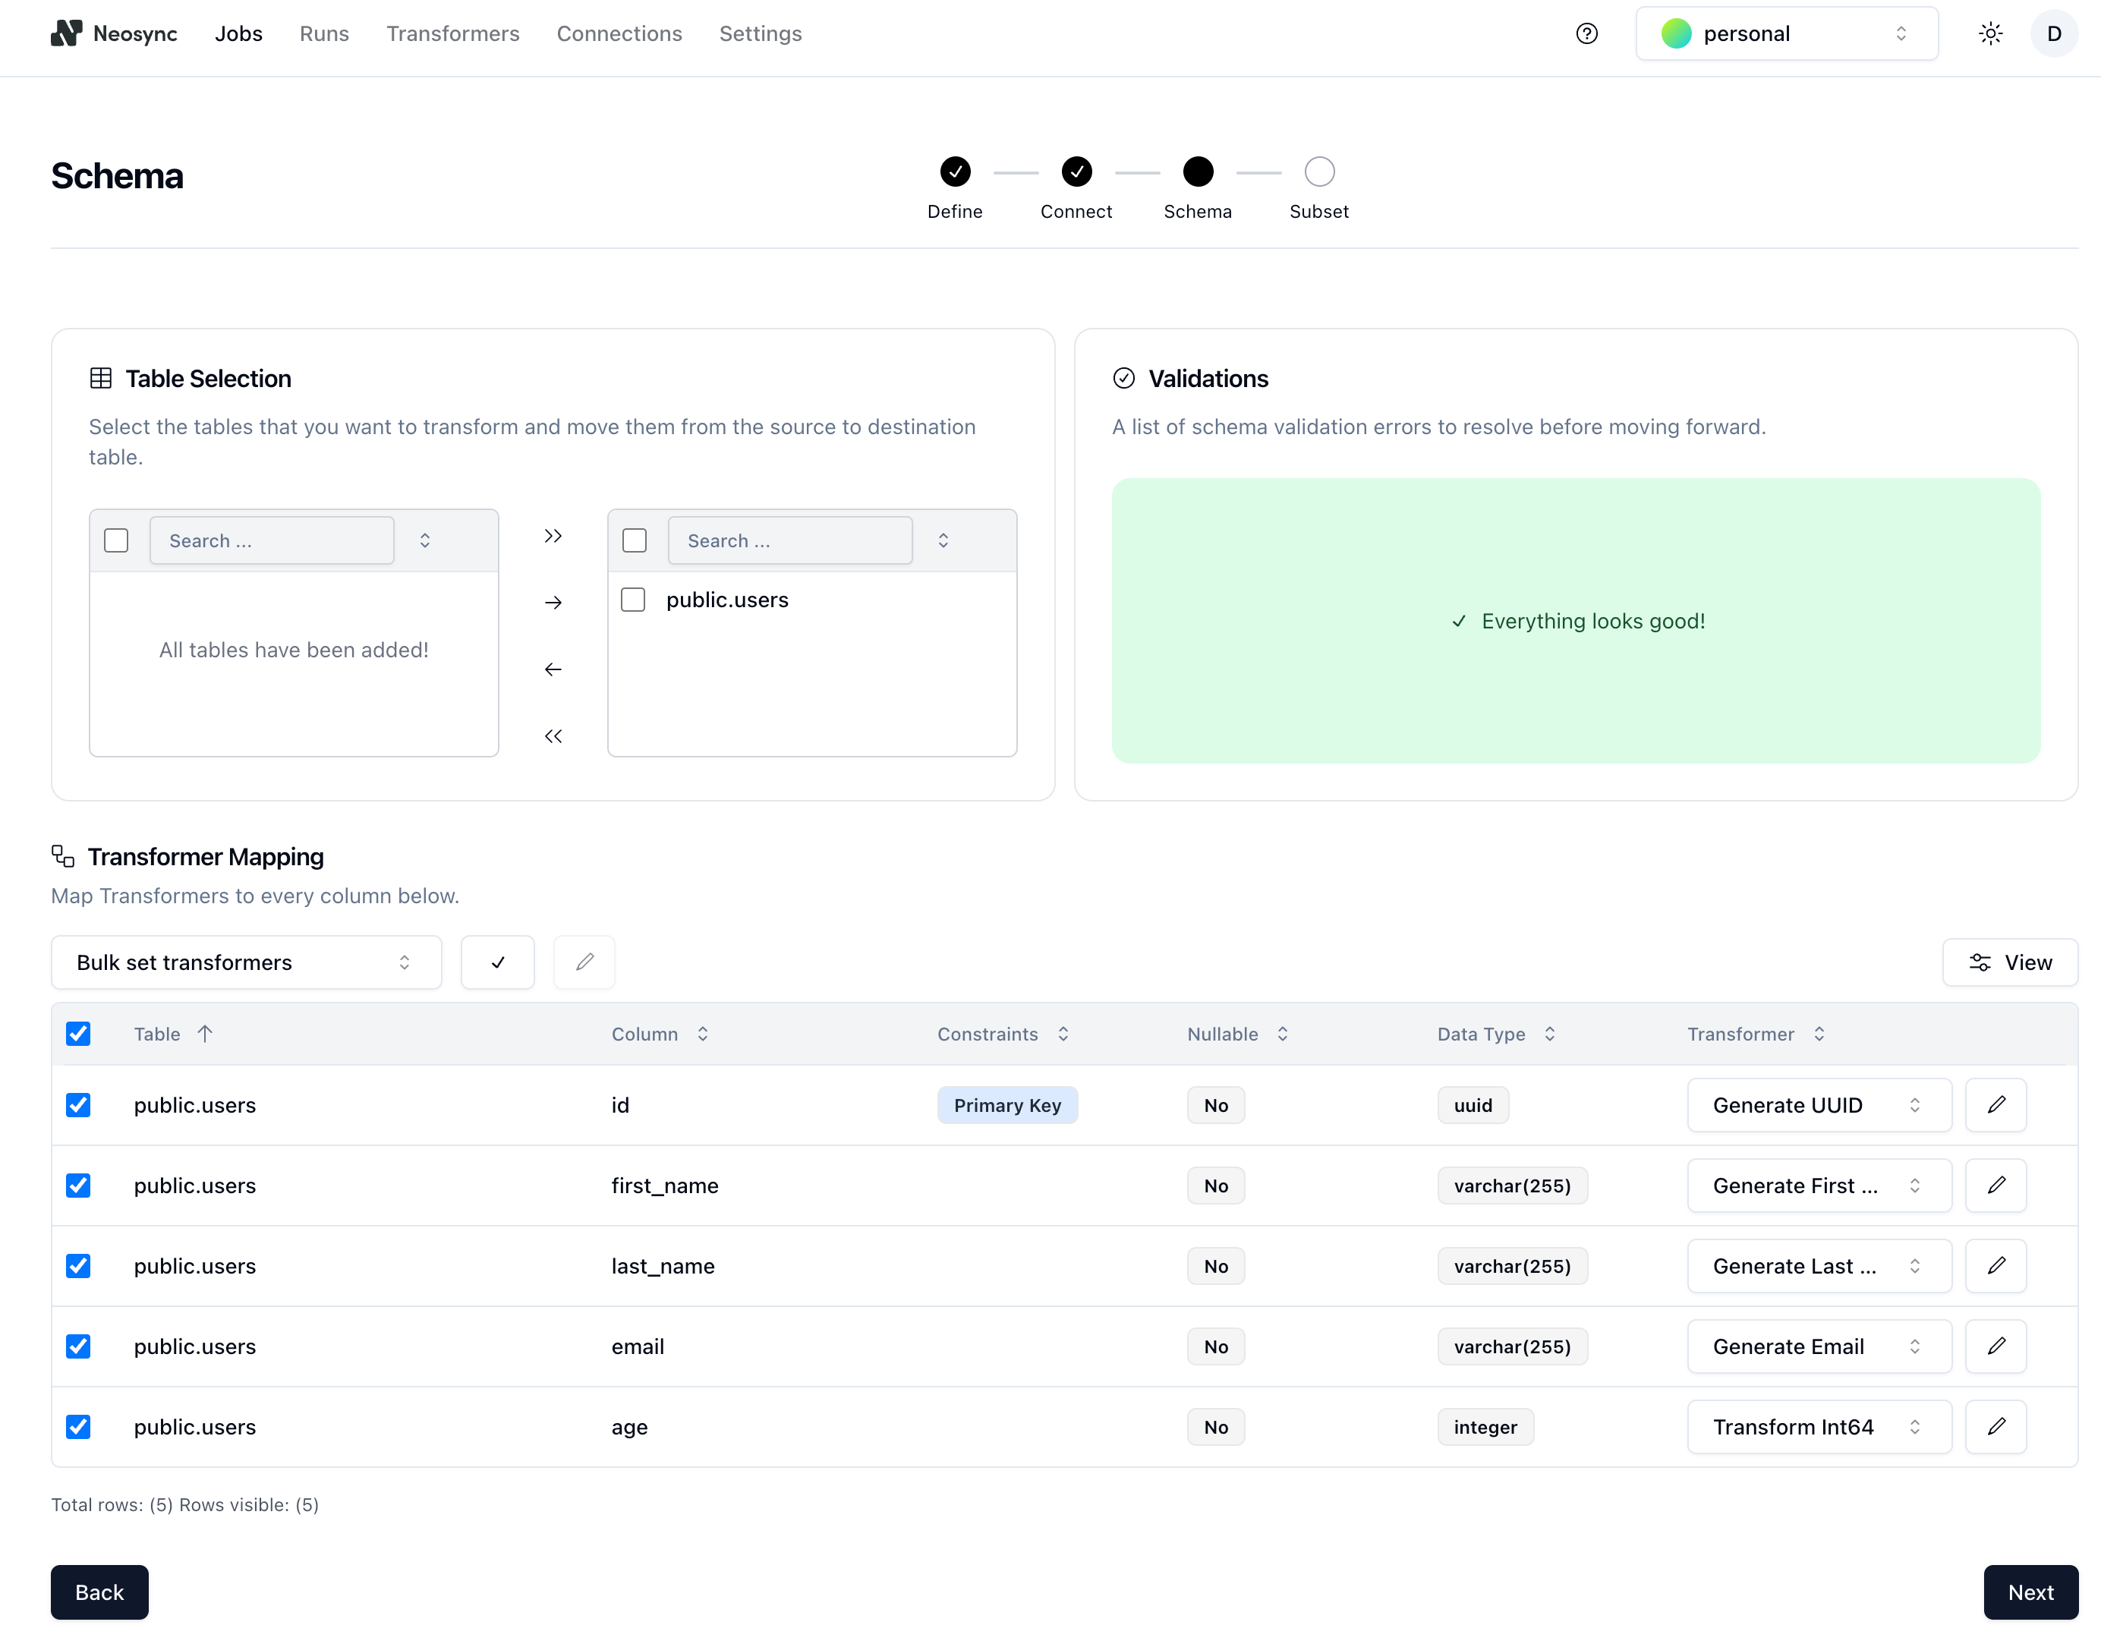This screenshot has width=2101, height=1647.
Task: Click the search field in the destination table list
Action: [x=789, y=540]
